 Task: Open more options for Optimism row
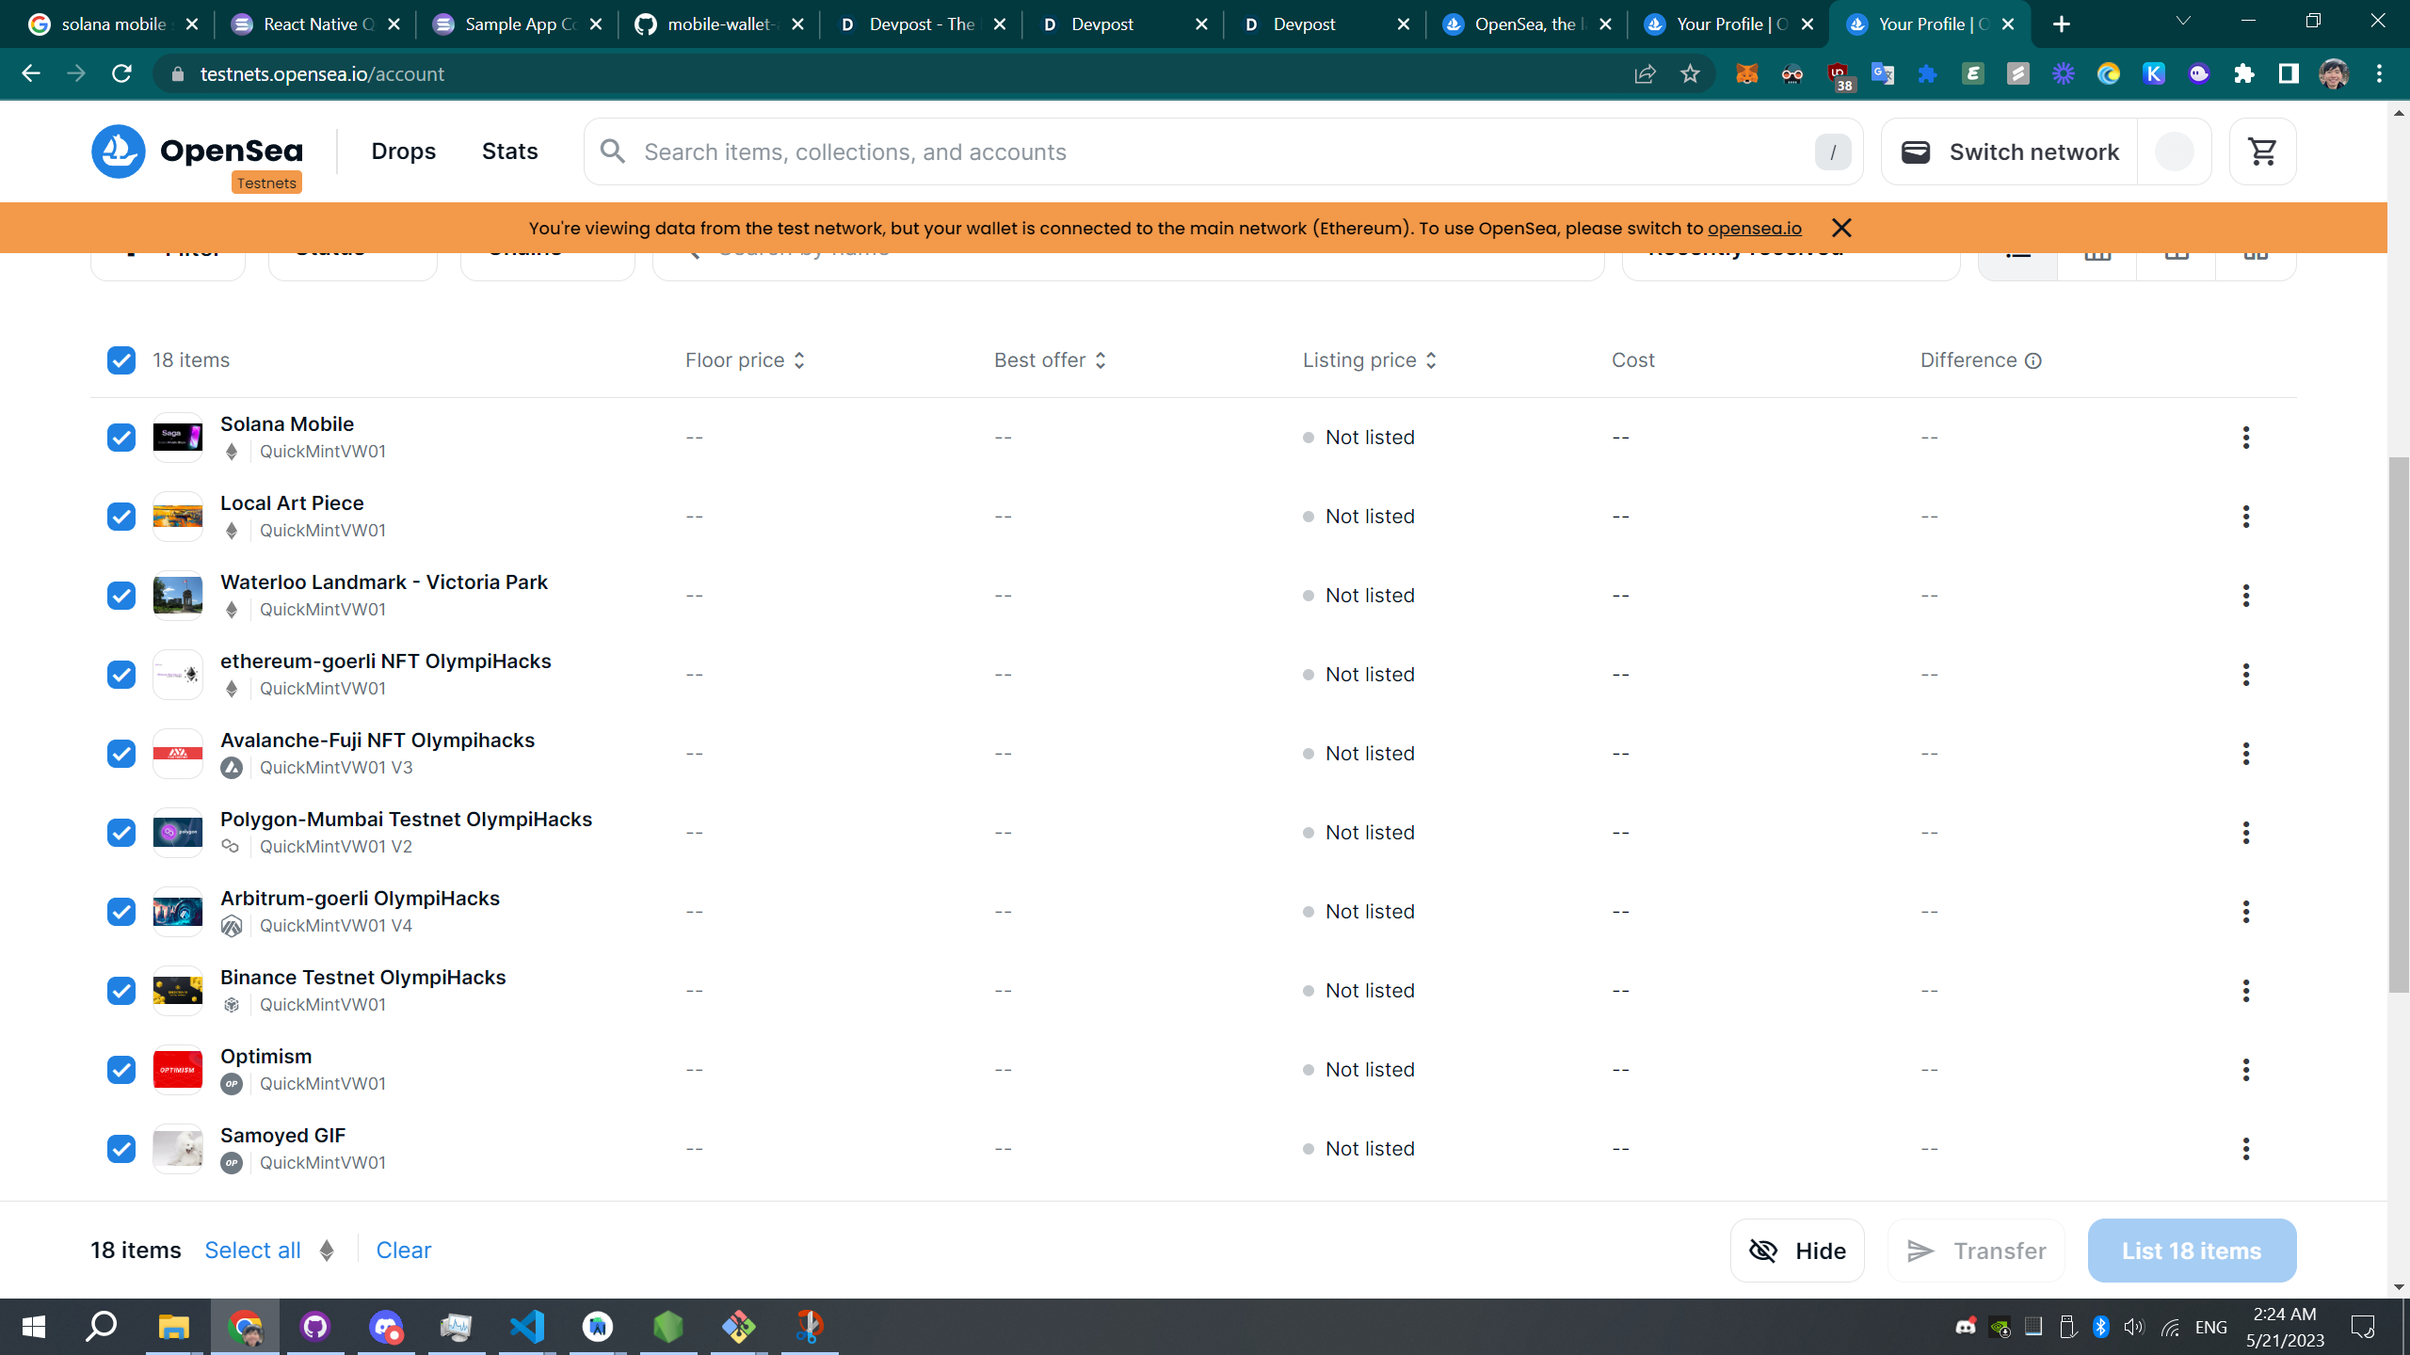2245,1070
